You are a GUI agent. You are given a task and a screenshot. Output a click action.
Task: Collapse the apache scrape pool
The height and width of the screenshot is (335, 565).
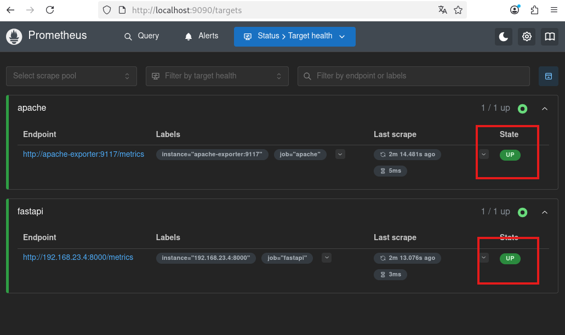pos(545,109)
